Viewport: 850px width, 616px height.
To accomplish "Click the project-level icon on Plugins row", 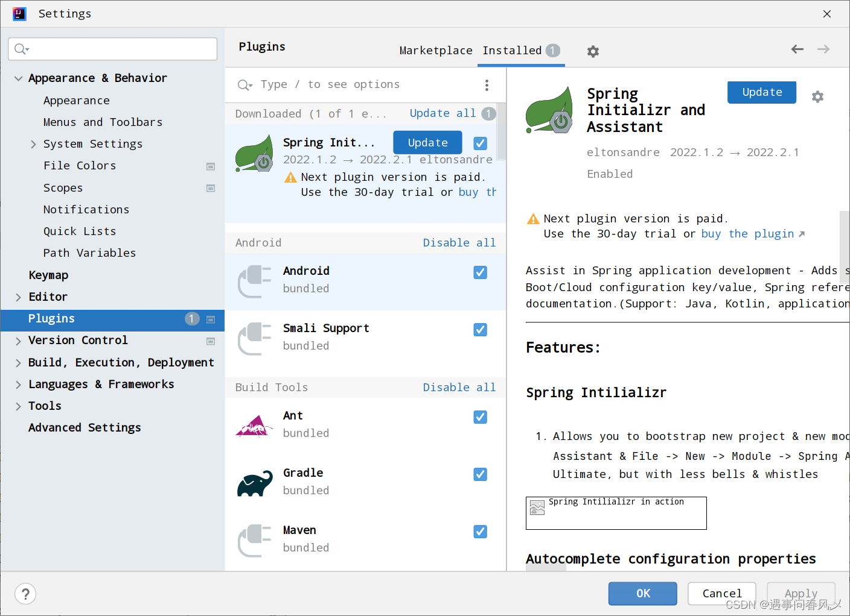I will coord(211,319).
